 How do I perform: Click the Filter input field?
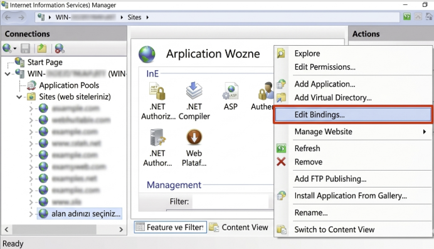[x=230, y=201]
